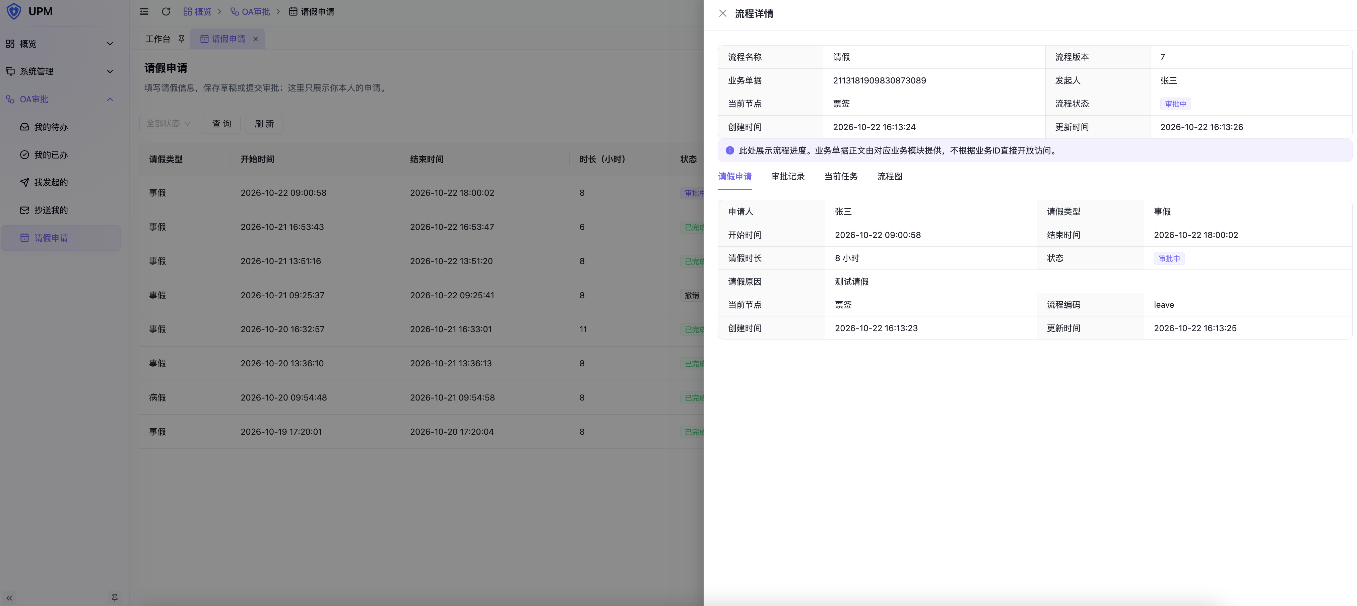Open the 全部状态 status dropdown
1357x606 pixels.
click(x=169, y=123)
